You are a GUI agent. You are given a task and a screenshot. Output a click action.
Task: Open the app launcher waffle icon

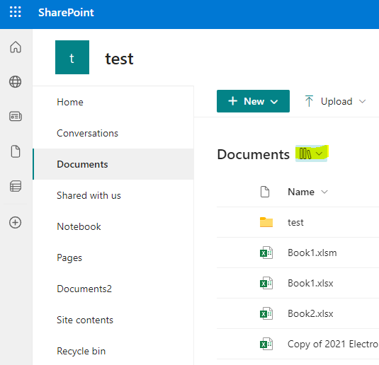pyautogui.click(x=15, y=12)
